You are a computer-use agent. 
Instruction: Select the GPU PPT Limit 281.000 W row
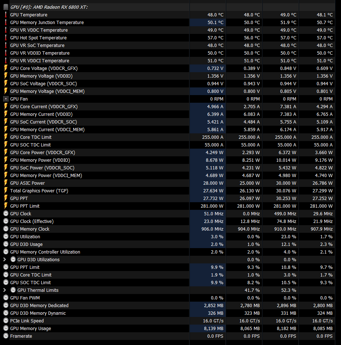point(169,206)
